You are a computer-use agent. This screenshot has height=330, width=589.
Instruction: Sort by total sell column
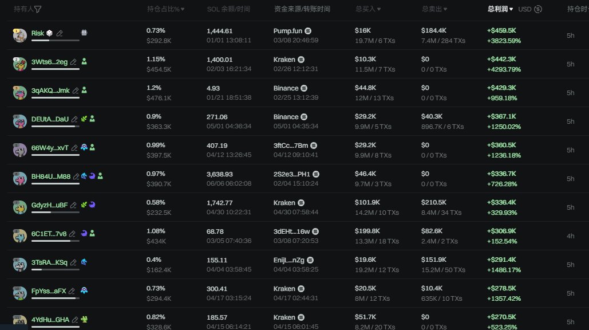434,9
